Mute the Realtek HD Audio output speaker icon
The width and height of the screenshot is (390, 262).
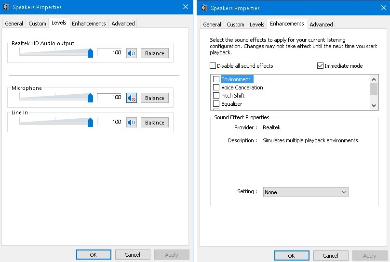[131, 53]
